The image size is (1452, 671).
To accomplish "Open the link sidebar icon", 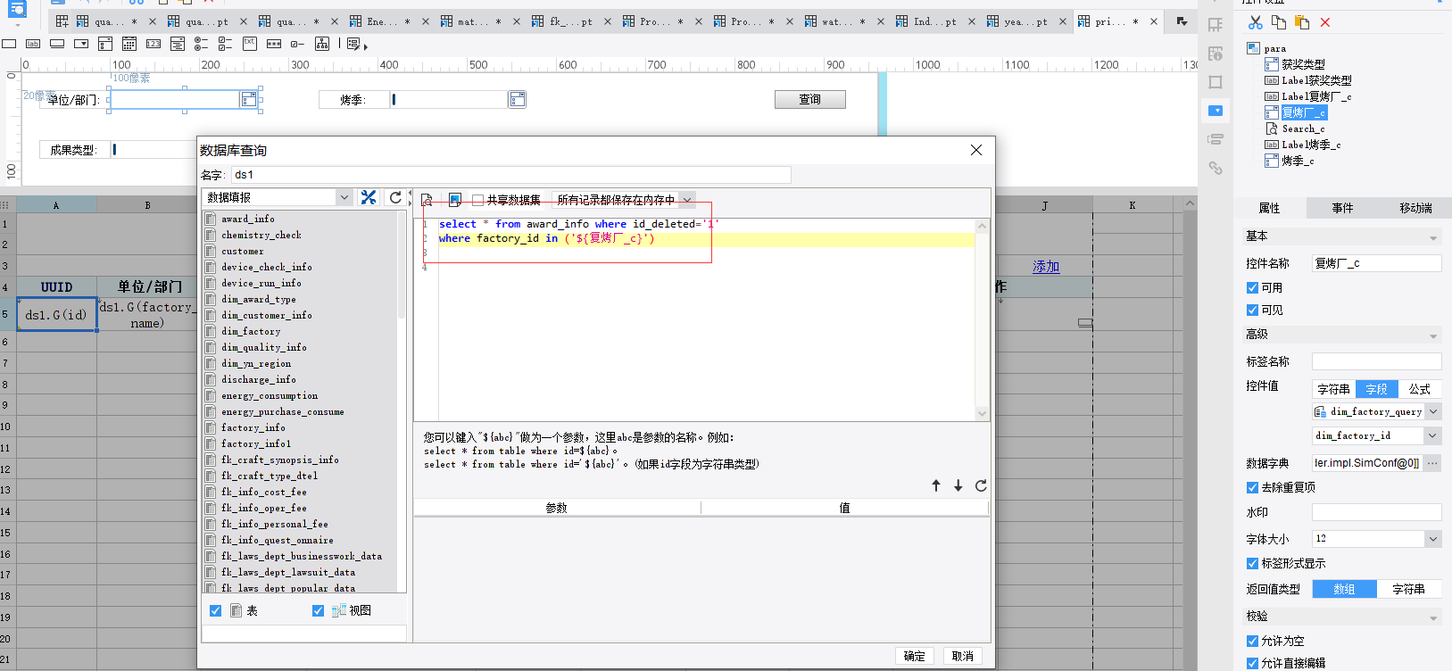I will (x=1216, y=168).
